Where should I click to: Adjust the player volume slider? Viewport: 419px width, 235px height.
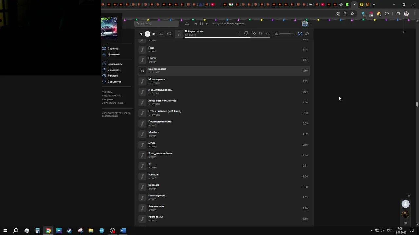[287, 34]
